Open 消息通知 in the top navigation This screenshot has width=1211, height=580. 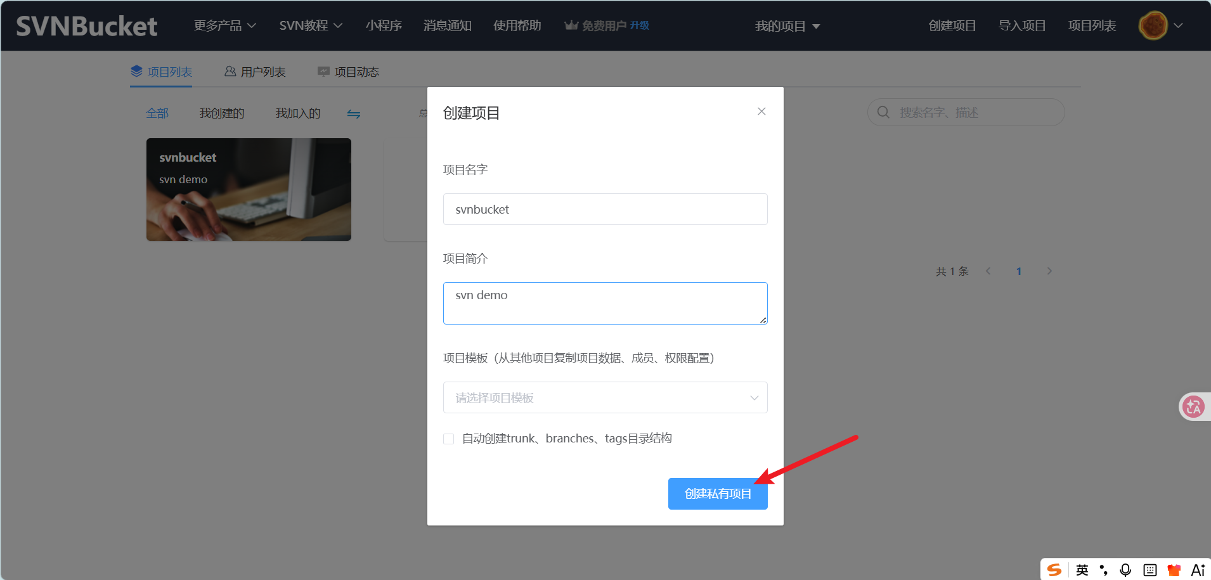(x=448, y=25)
